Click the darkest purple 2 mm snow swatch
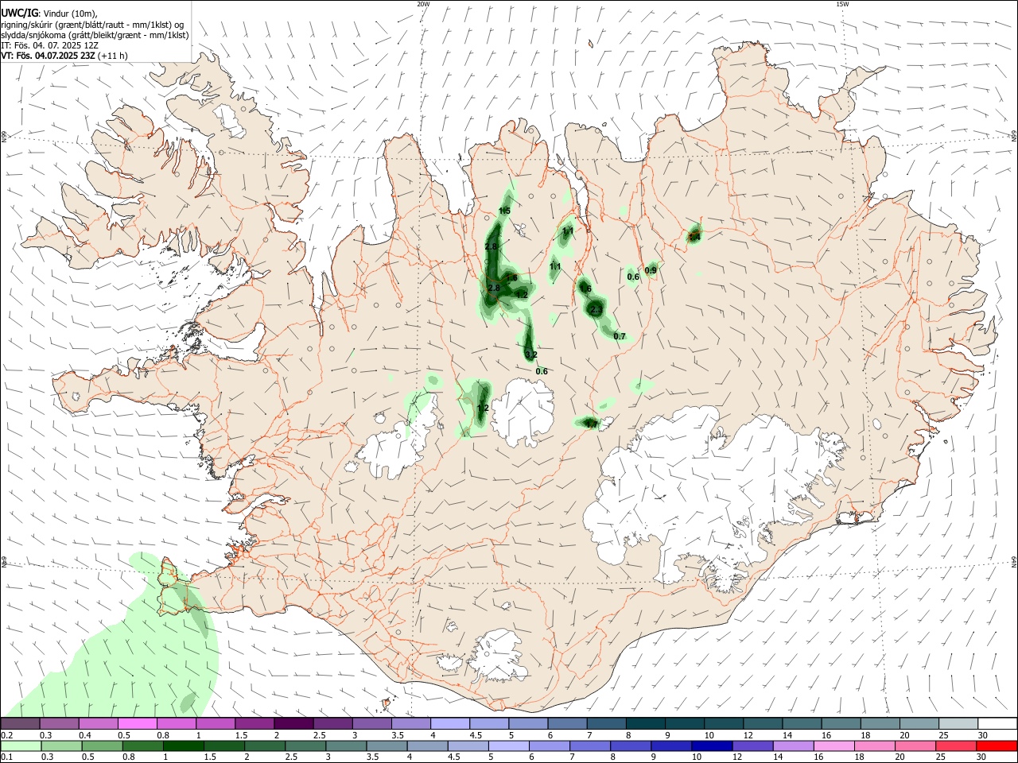 tap(293, 724)
